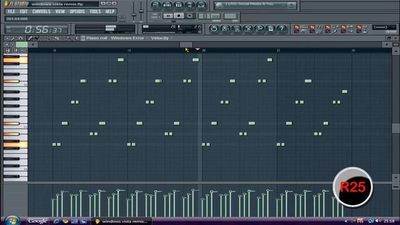Click the tempo display field
Screen dimensions: 400x225
[x=209, y=16]
